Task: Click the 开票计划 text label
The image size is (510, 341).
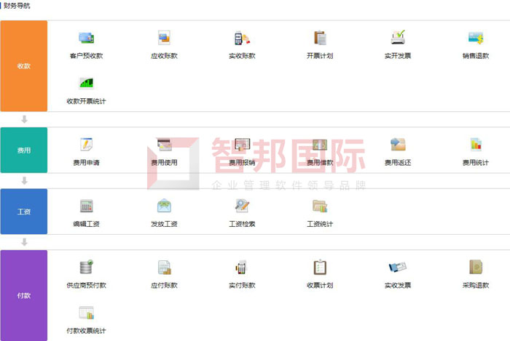Action: pyautogui.click(x=320, y=56)
